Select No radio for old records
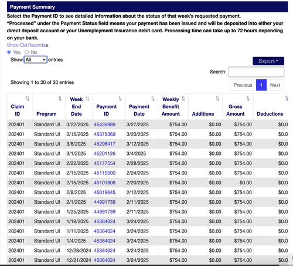The height and width of the screenshot is (266, 293). coord(27,52)
